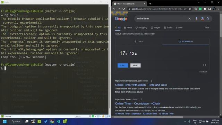Viewport: 222px width, 125px height.
Task: Share this page from address bar
Action: (x=185, y=9)
